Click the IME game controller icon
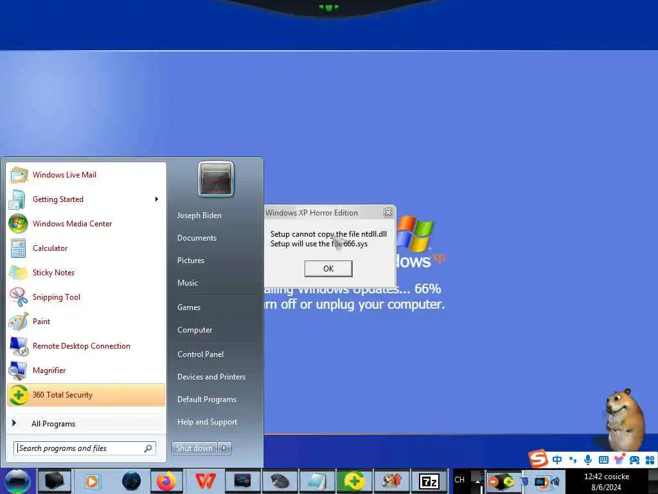 634,460
